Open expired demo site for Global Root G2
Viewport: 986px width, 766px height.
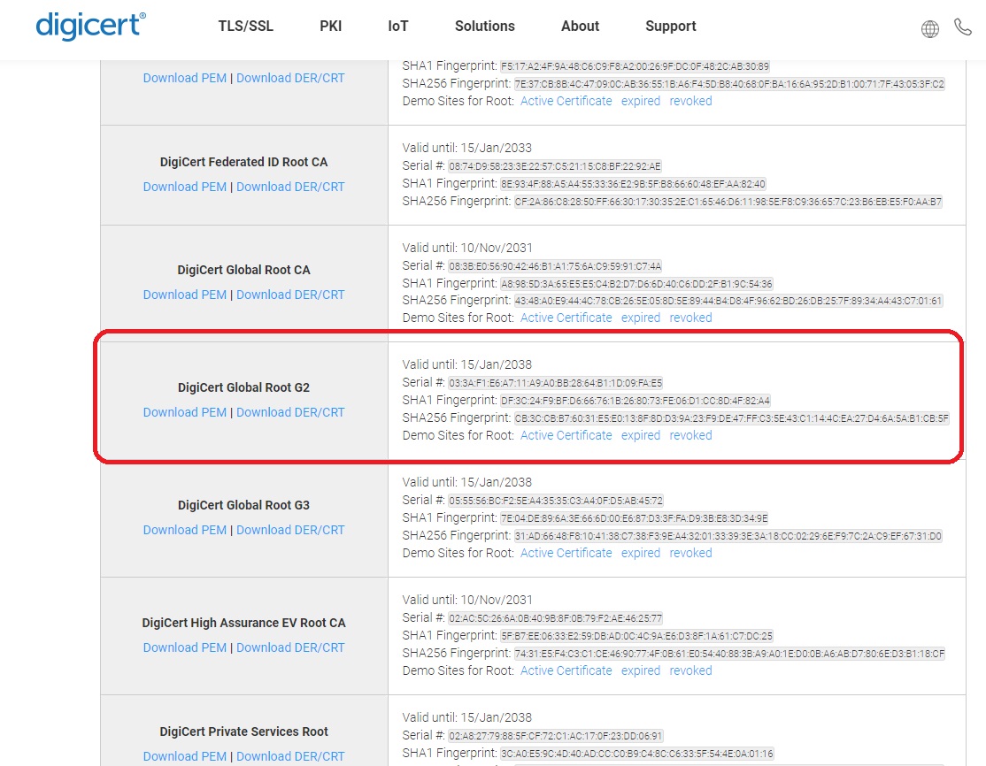pyautogui.click(x=641, y=435)
